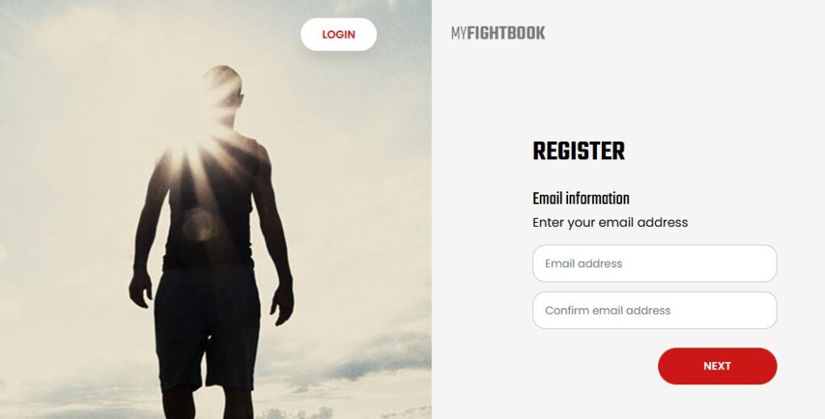Click the 'Confirm email address' placeholder text
This screenshot has height=419, width=825.
click(607, 310)
